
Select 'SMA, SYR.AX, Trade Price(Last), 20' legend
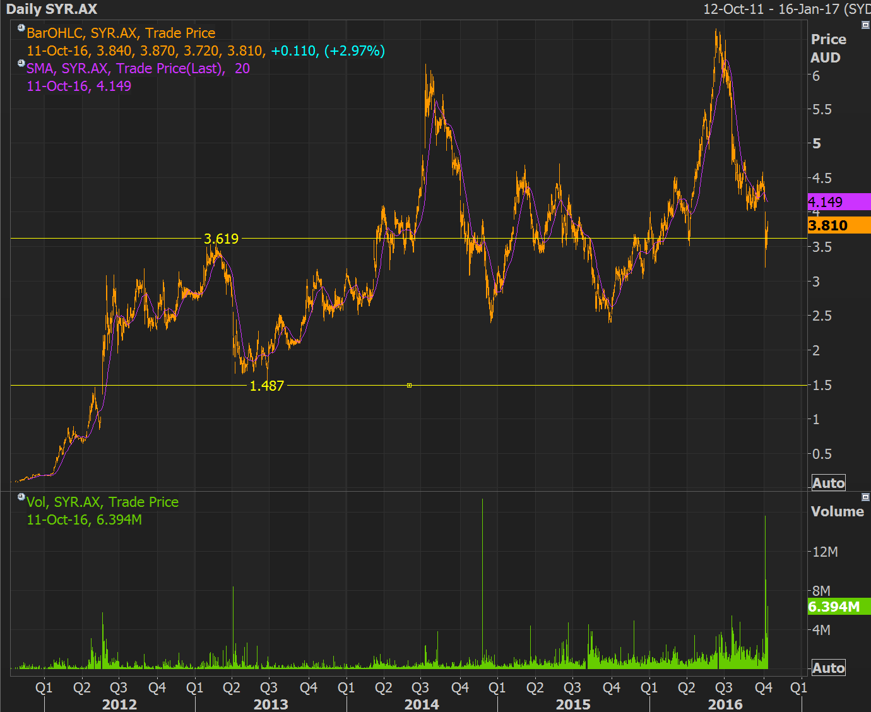(138, 68)
